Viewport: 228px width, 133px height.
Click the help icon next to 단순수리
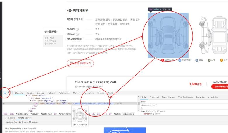pos(77,34)
